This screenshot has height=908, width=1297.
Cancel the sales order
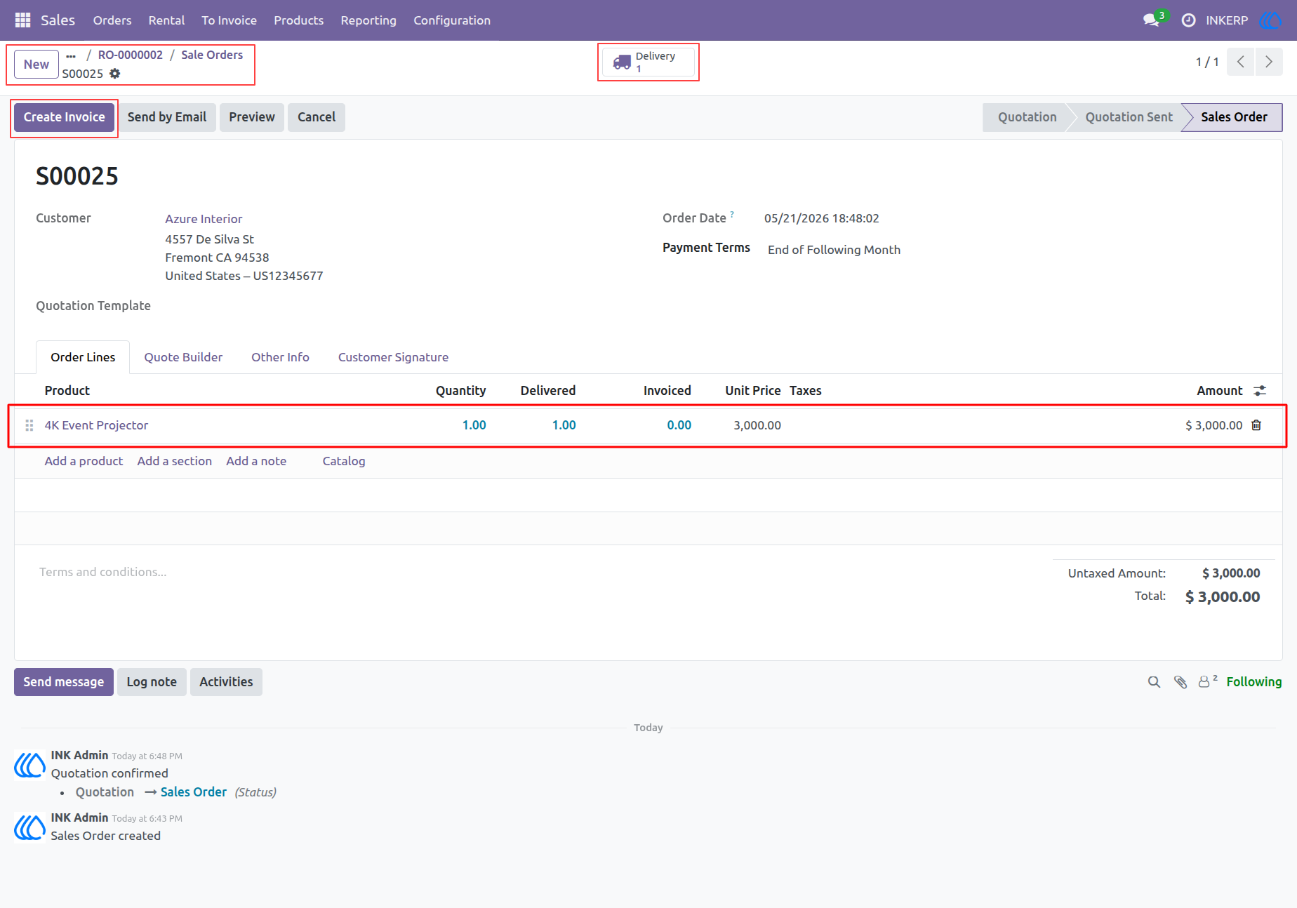pyautogui.click(x=317, y=117)
